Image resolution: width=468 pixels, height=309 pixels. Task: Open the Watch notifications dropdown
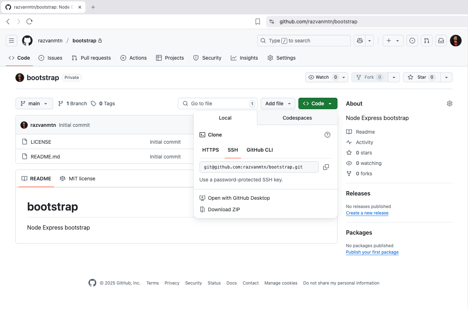327,77
